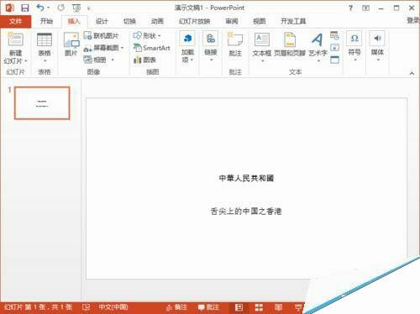Click the title text 中華人民共和國 on slide
The image size is (420, 314).
click(x=246, y=178)
